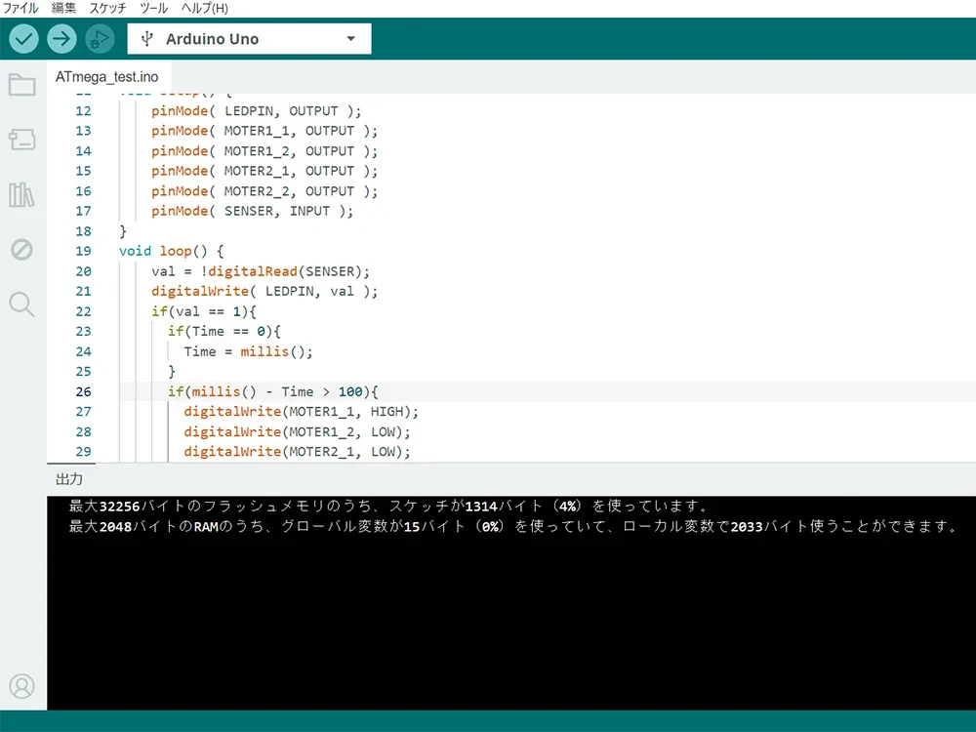Open the ツール menu
The height and width of the screenshot is (732, 976).
153,8
